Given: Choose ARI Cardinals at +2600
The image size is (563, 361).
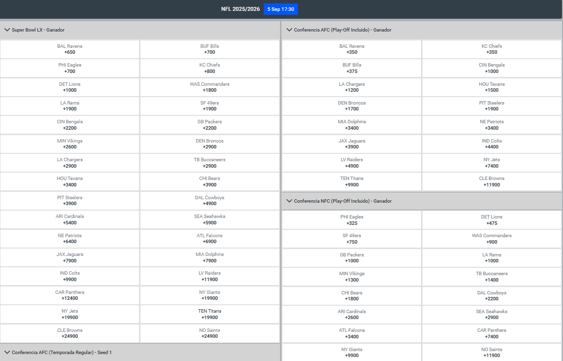Looking at the screenshot, I should 352,315.
